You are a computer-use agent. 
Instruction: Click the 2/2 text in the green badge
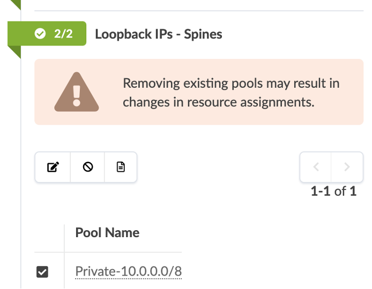pos(63,34)
